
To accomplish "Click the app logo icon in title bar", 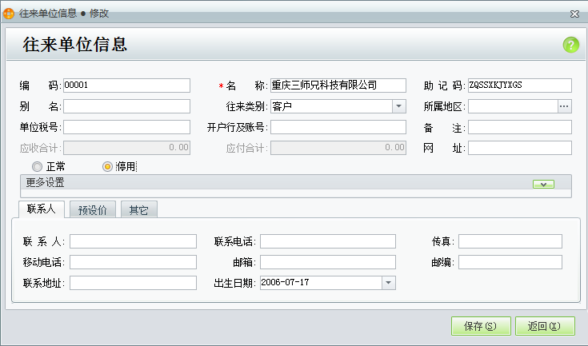I will 10,14.
